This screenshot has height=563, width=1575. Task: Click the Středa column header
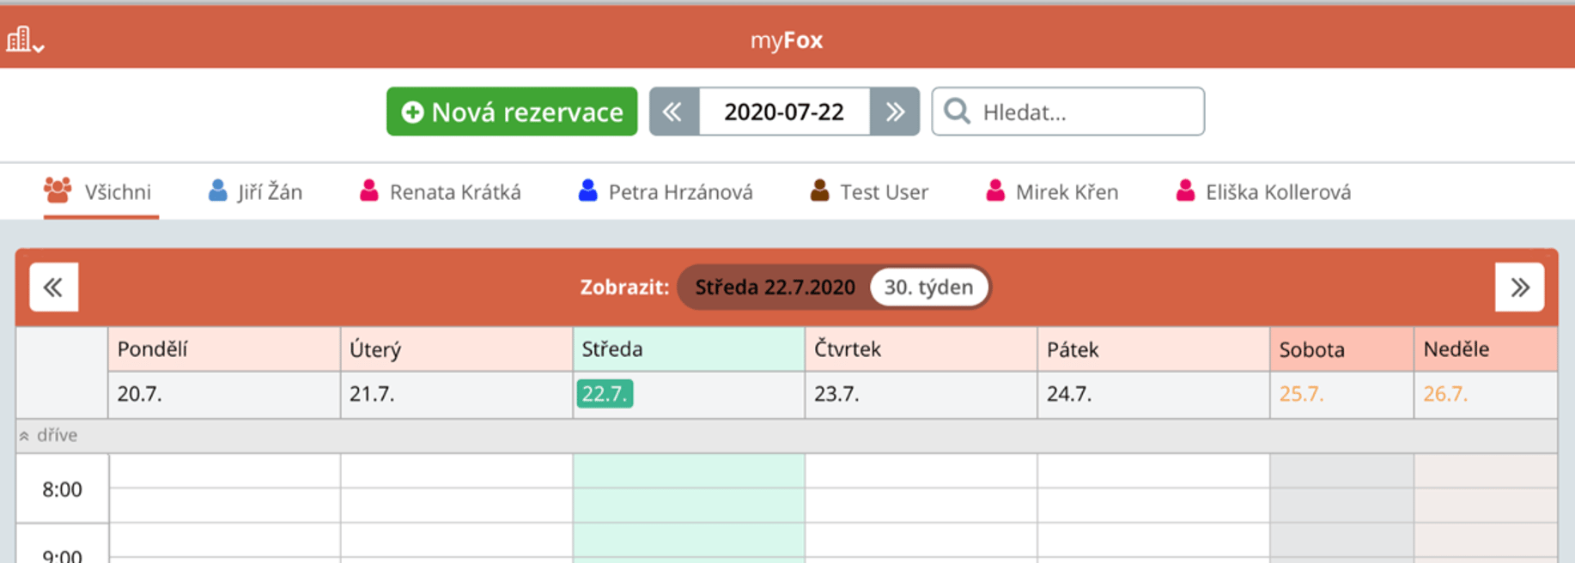coord(689,349)
